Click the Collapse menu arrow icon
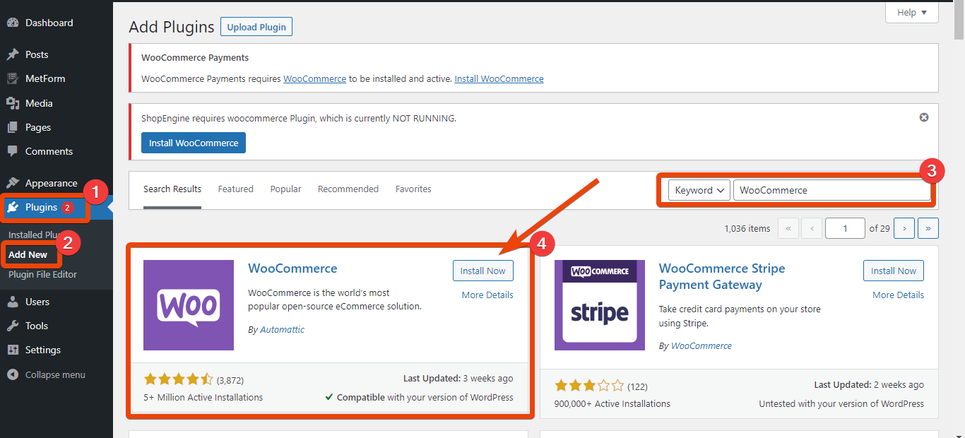The image size is (965, 438). (x=13, y=374)
